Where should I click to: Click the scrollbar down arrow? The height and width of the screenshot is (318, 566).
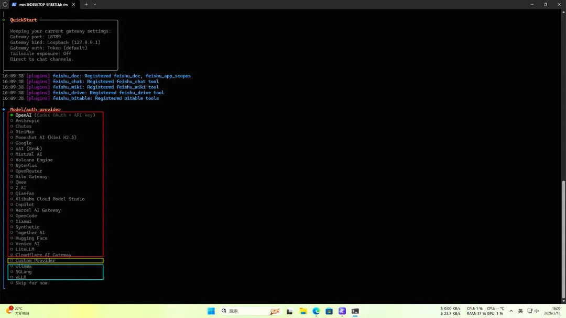pyautogui.click(x=563, y=301)
